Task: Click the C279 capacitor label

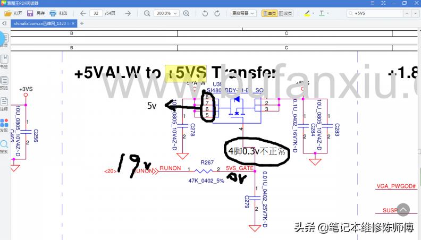Action: point(247,202)
